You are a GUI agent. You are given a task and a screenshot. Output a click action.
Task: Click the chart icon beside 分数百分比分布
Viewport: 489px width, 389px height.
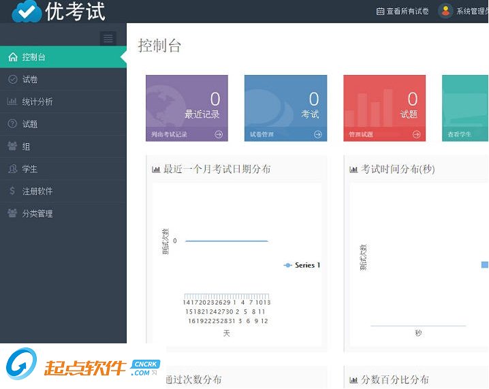(353, 380)
